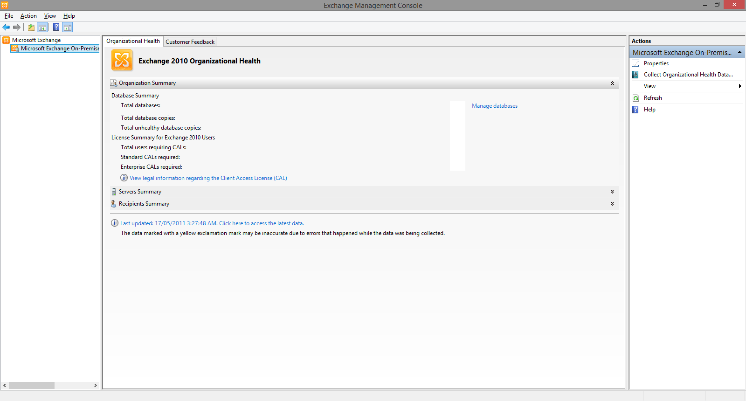Click the Collect Organizational Health Data icon
746x401 pixels.
[635, 75]
